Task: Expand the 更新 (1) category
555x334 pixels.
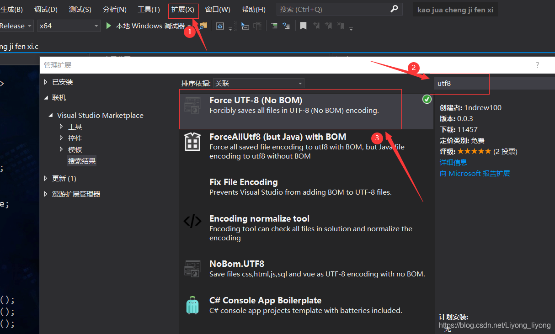Action: pos(46,178)
